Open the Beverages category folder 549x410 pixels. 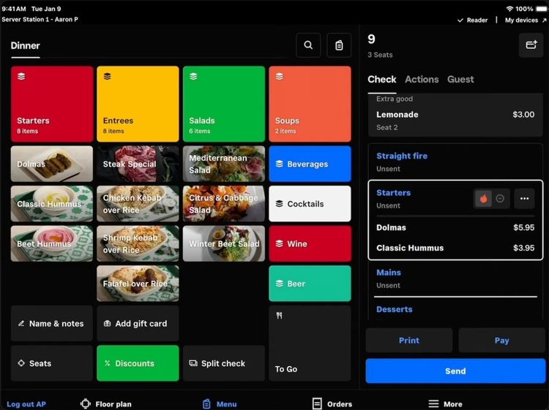point(310,164)
